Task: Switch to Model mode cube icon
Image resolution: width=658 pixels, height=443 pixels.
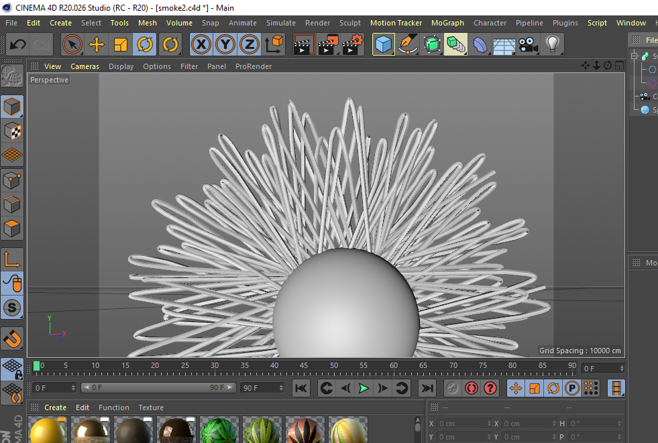Action: (12, 107)
